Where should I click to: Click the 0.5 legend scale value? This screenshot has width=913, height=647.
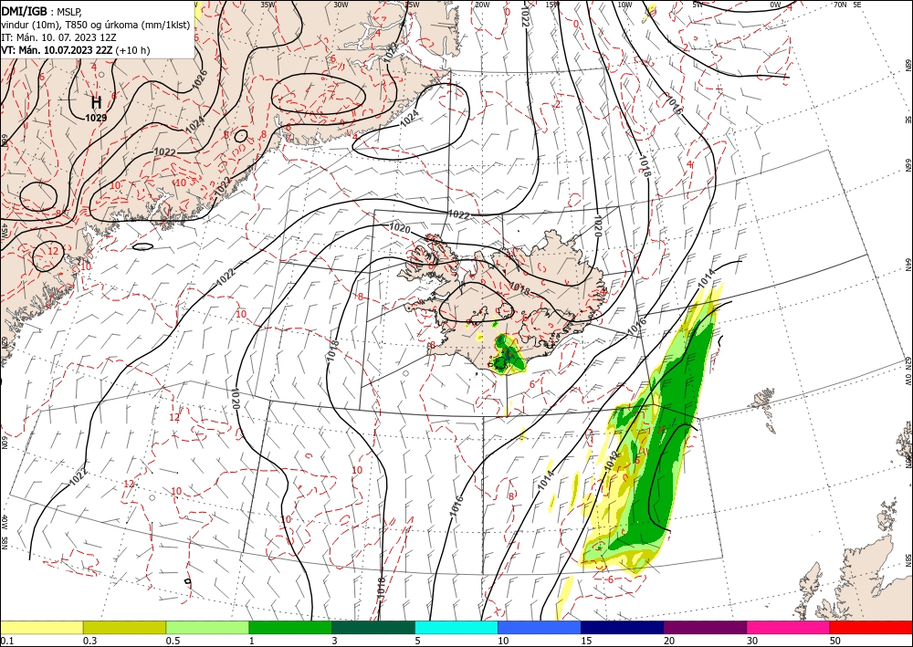coord(173,641)
